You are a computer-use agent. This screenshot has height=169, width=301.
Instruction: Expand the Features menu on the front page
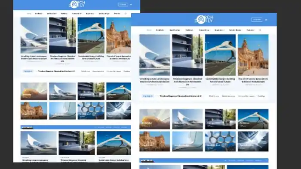(x=251, y=30)
